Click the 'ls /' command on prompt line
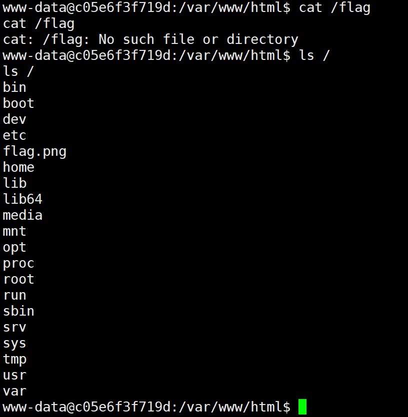Screen dimensions: 408x417 click(x=314, y=55)
